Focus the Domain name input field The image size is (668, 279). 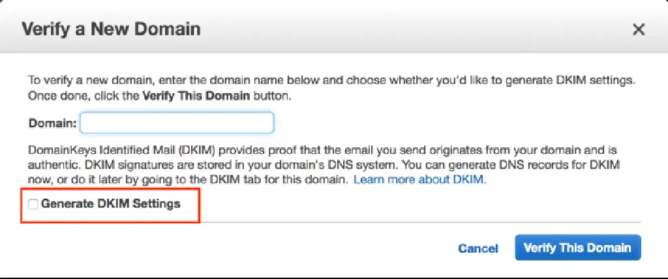click(x=177, y=123)
